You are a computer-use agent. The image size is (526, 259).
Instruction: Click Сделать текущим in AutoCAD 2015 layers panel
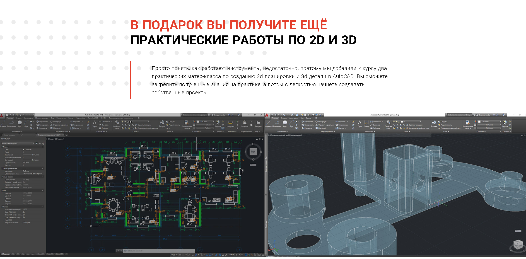143,125
